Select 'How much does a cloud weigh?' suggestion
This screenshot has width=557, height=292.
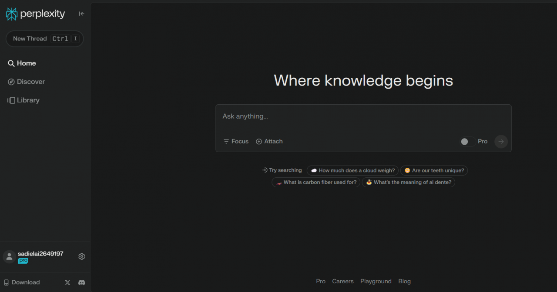point(352,171)
